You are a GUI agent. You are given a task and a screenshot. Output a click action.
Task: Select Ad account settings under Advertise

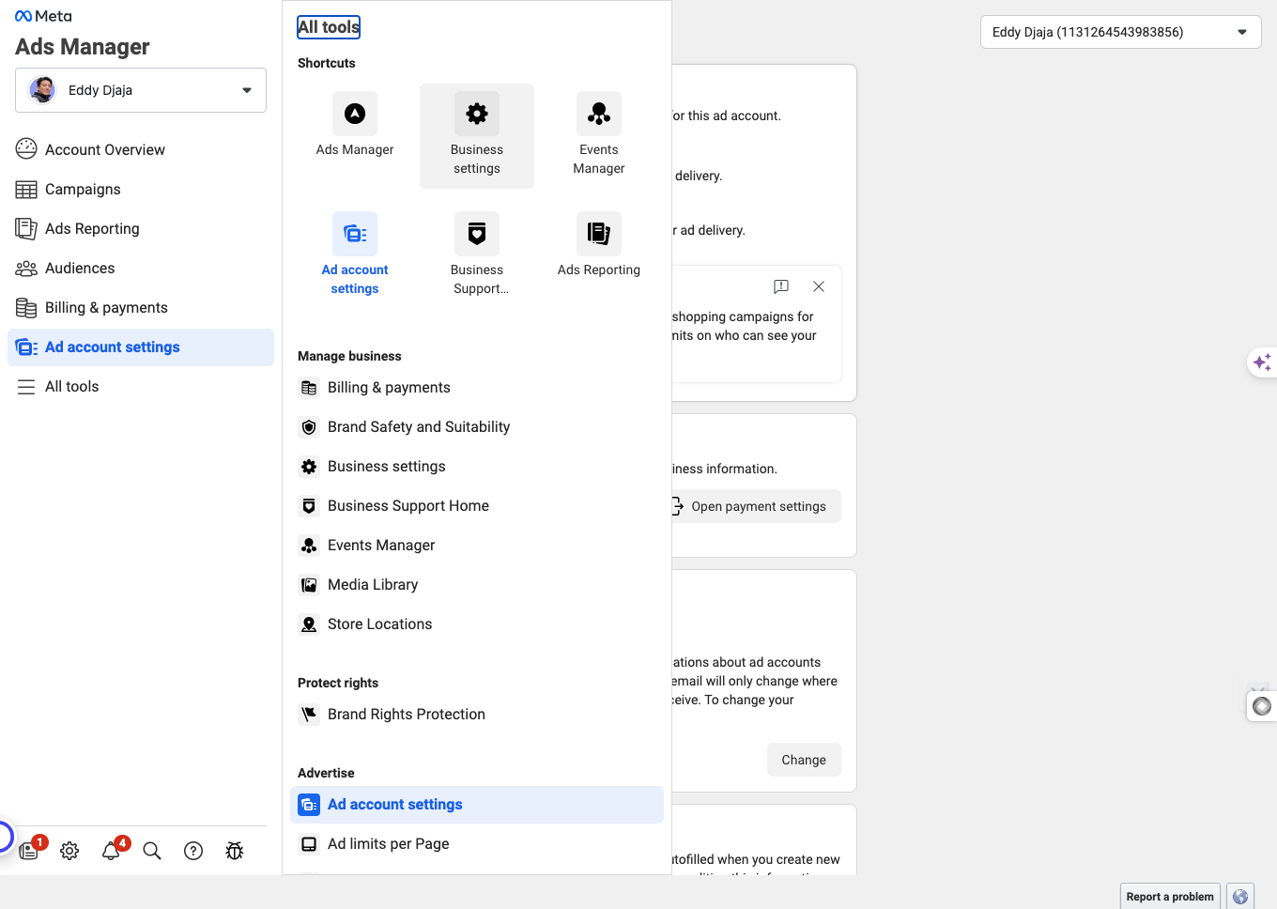coord(477,805)
